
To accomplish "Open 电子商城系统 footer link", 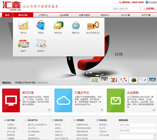I will (34, 132).
